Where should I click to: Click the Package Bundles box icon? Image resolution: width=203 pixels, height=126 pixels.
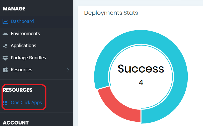[x=5, y=58]
